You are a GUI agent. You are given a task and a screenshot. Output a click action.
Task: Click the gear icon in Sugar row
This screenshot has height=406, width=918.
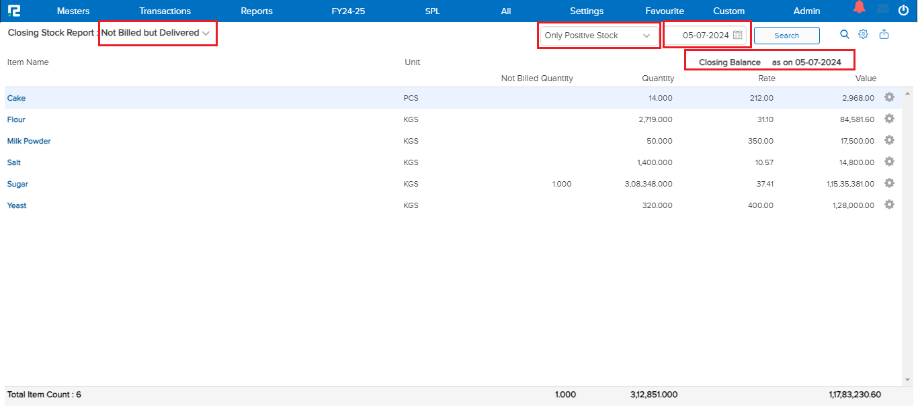click(889, 183)
